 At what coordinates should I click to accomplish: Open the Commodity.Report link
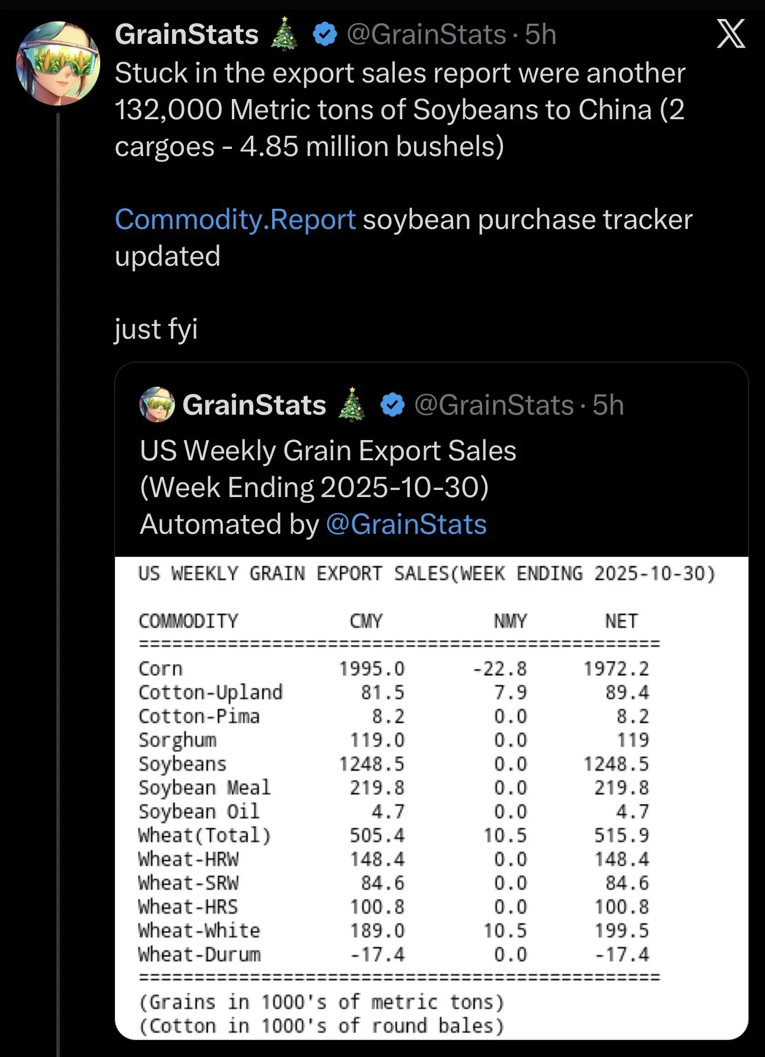pyautogui.click(x=235, y=219)
